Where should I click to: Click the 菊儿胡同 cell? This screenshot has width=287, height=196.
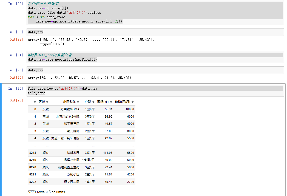(73, 131)
